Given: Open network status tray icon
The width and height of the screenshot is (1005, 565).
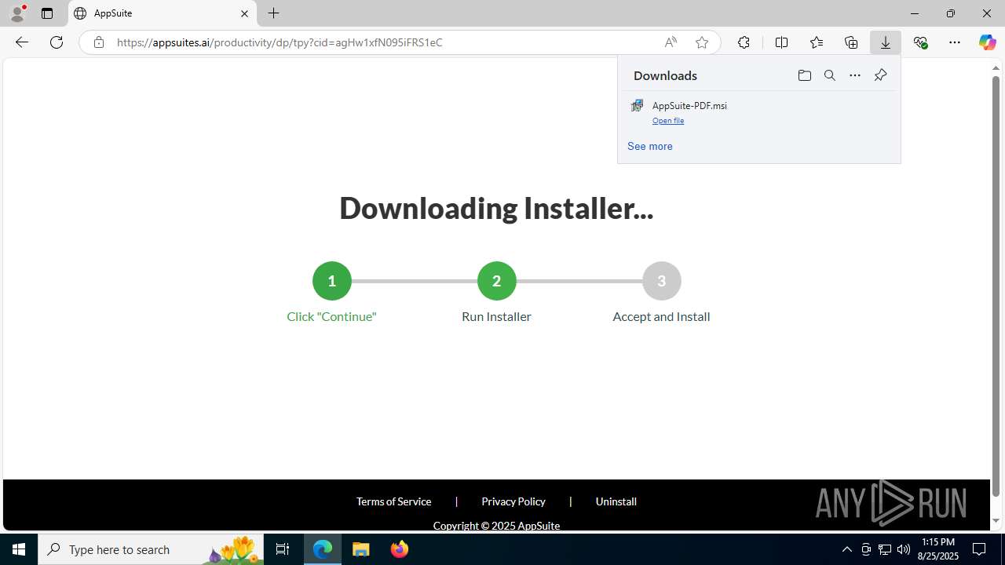Looking at the screenshot, I should (x=884, y=549).
